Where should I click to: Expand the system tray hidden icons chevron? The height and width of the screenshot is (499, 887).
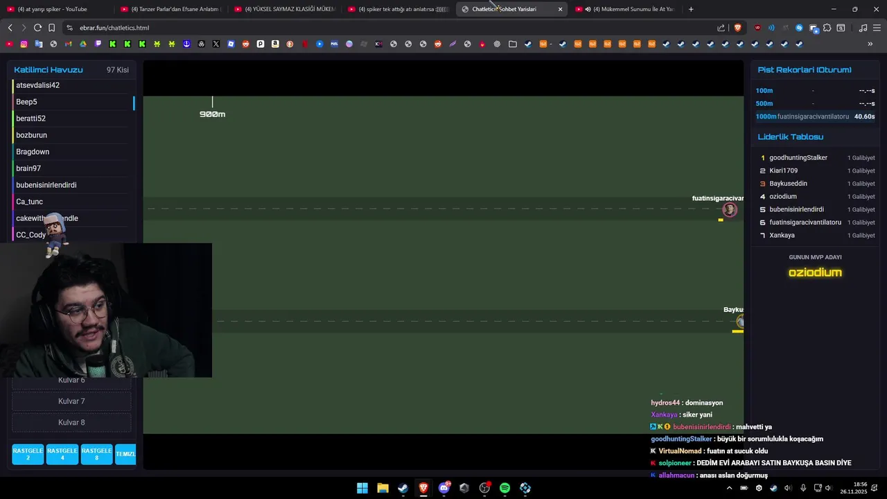pyautogui.click(x=729, y=488)
